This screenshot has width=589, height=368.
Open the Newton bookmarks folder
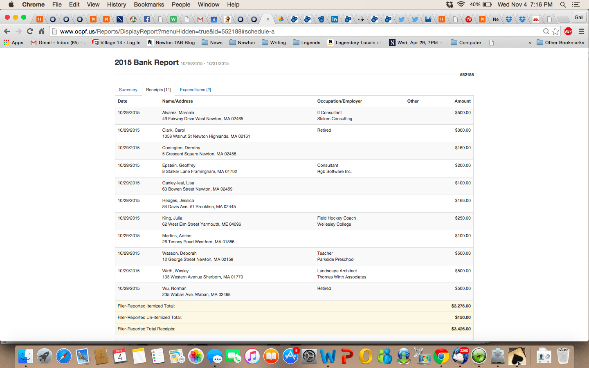pyautogui.click(x=242, y=43)
